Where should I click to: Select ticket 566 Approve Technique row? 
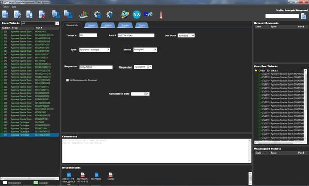(x=29, y=122)
